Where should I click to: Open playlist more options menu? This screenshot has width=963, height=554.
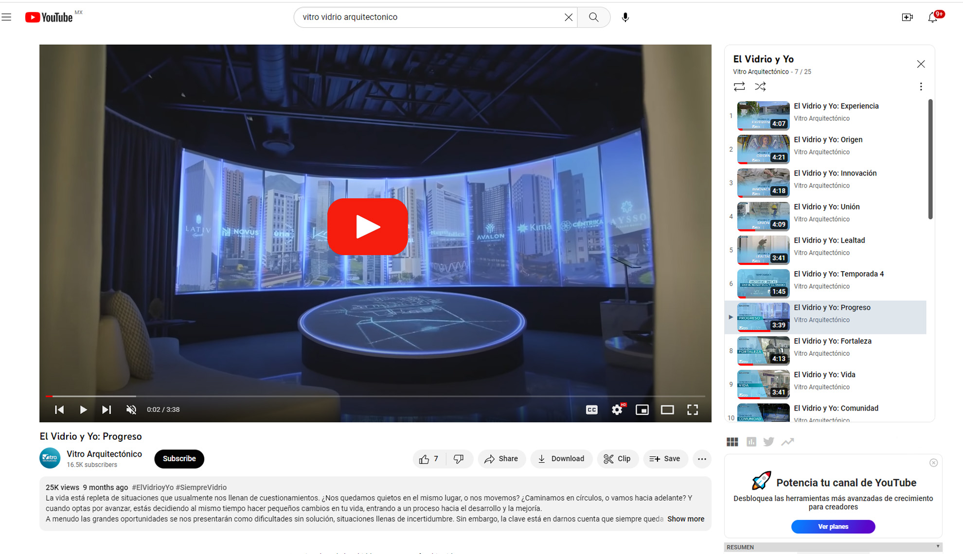[x=921, y=87]
